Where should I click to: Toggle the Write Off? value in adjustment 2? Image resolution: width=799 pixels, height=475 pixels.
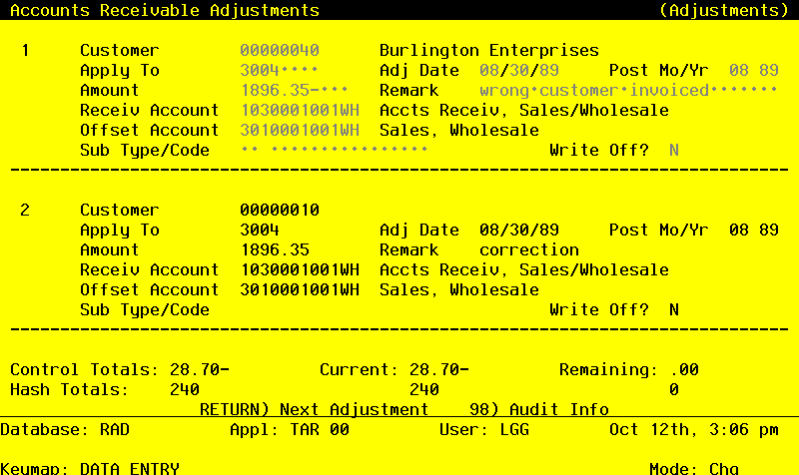click(673, 309)
